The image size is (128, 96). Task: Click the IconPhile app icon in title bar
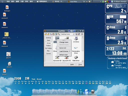coord(45,31)
